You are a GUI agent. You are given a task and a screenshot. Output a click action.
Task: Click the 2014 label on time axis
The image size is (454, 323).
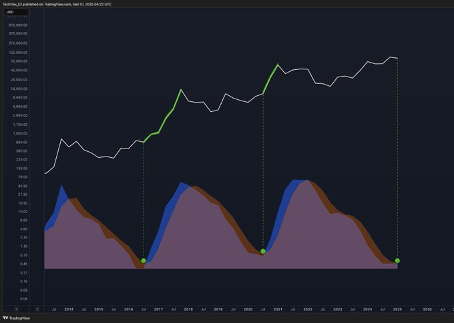(x=69, y=309)
